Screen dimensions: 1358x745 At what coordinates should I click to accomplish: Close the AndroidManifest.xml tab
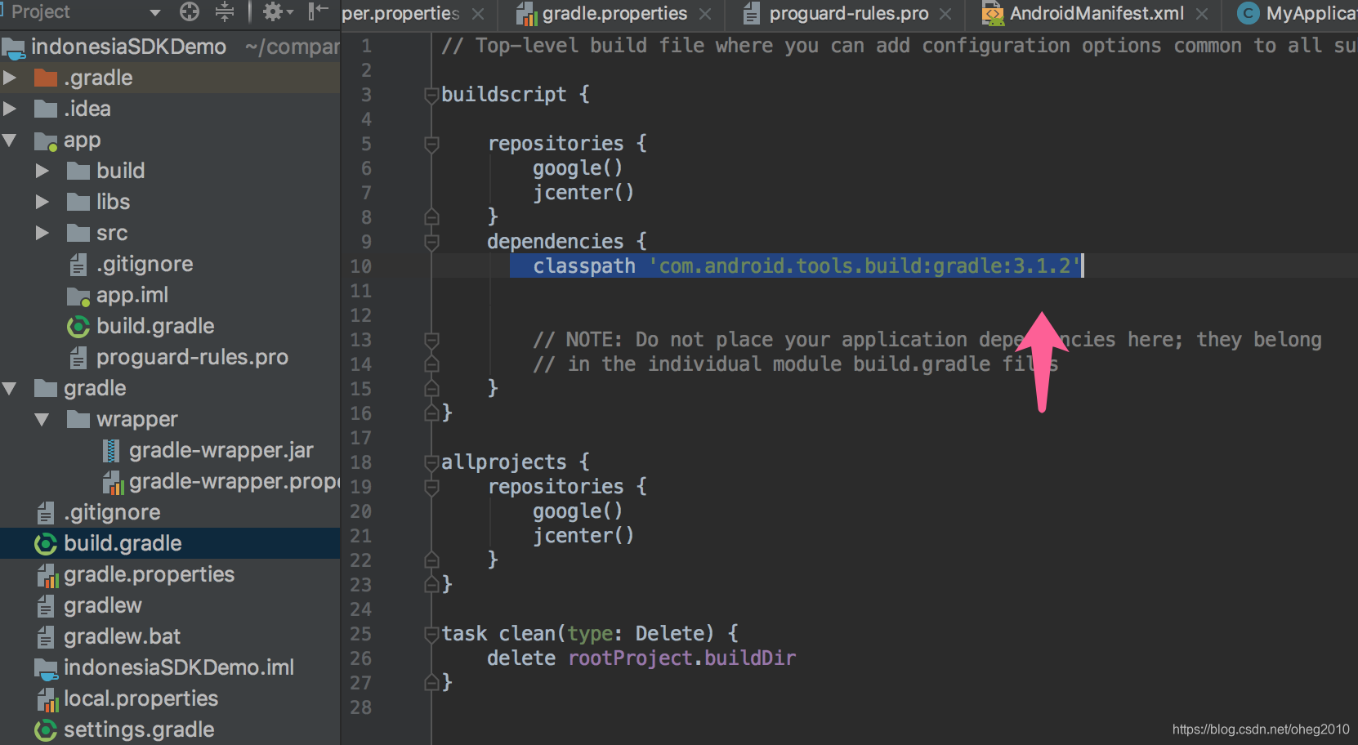pyautogui.click(x=1202, y=14)
